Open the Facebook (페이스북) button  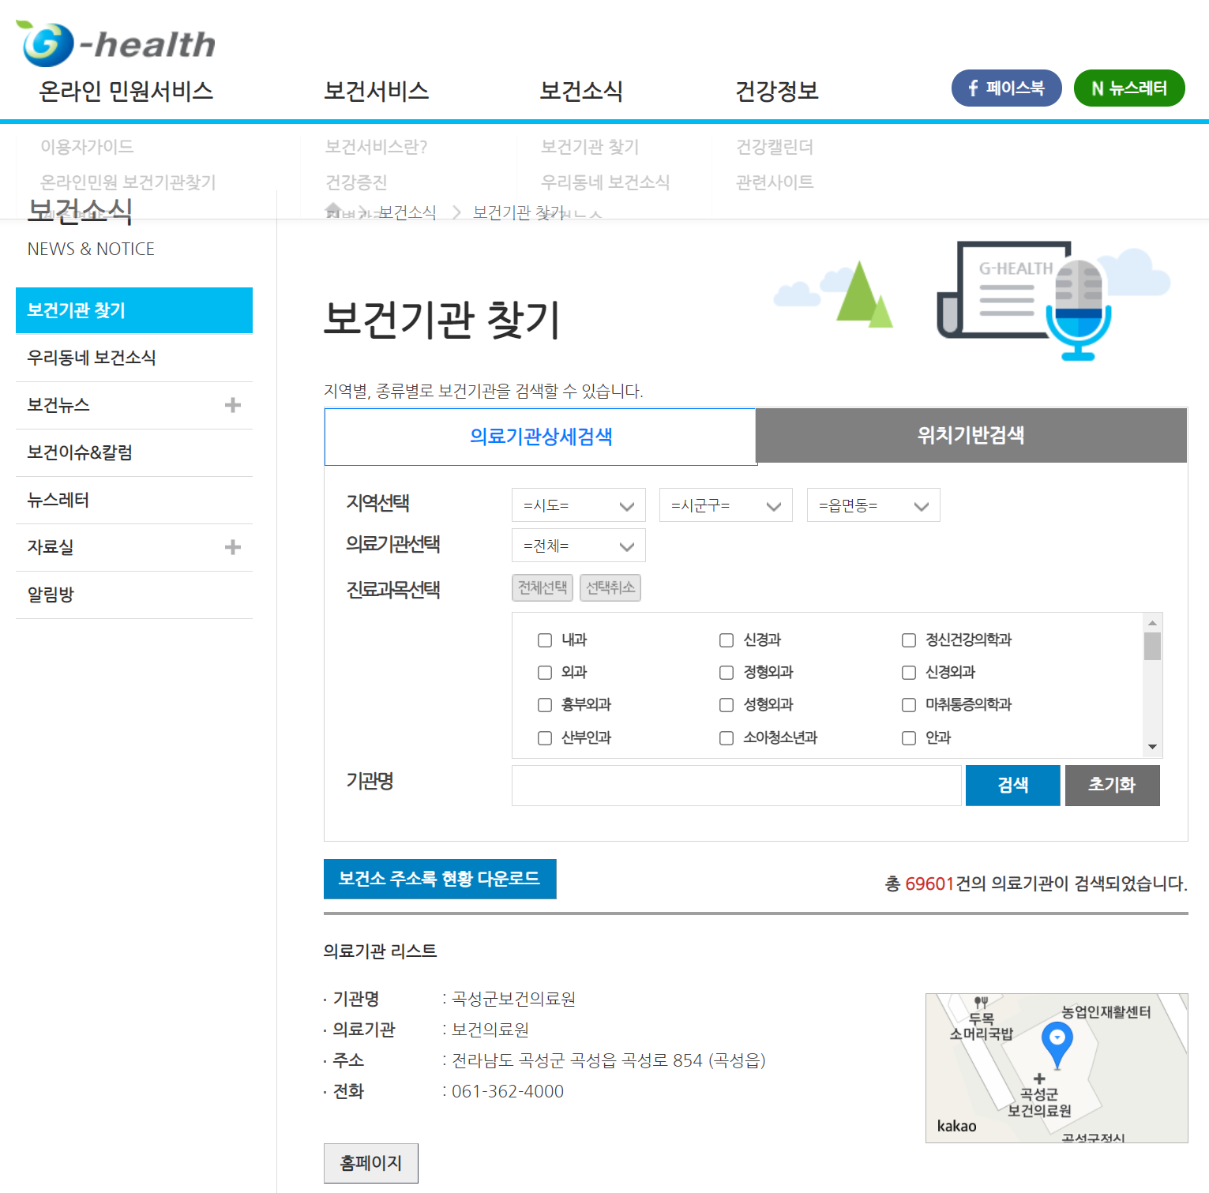[x=1005, y=88]
